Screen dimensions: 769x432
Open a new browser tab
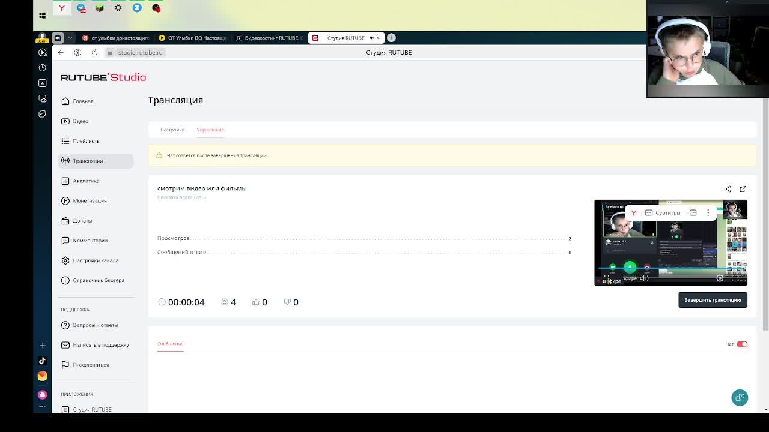391,38
